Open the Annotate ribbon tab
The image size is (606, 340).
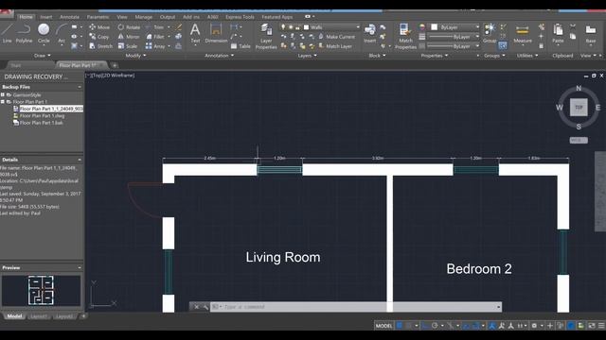click(x=69, y=17)
